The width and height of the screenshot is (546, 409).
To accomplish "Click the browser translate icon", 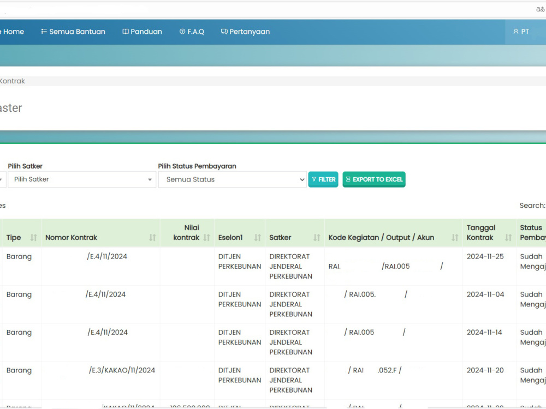I will [541, 9].
